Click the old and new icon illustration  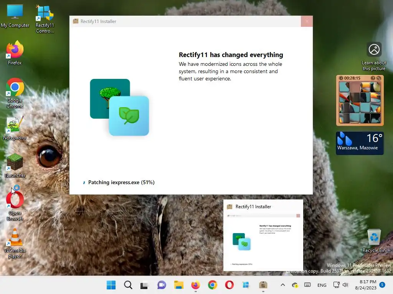click(120, 107)
